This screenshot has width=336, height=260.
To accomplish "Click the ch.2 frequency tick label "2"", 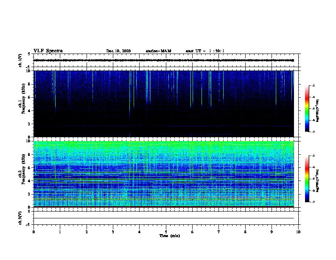I will click(29, 194).
